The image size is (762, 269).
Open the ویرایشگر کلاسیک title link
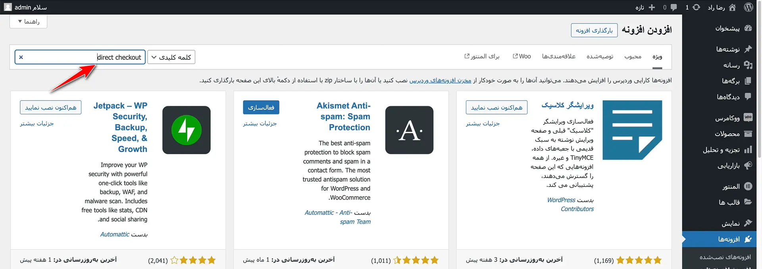(568, 105)
